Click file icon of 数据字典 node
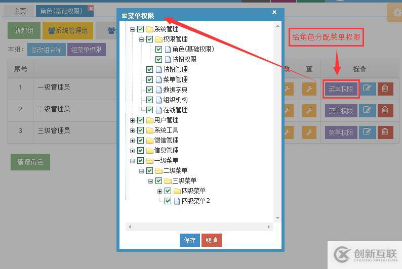 point(158,89)
